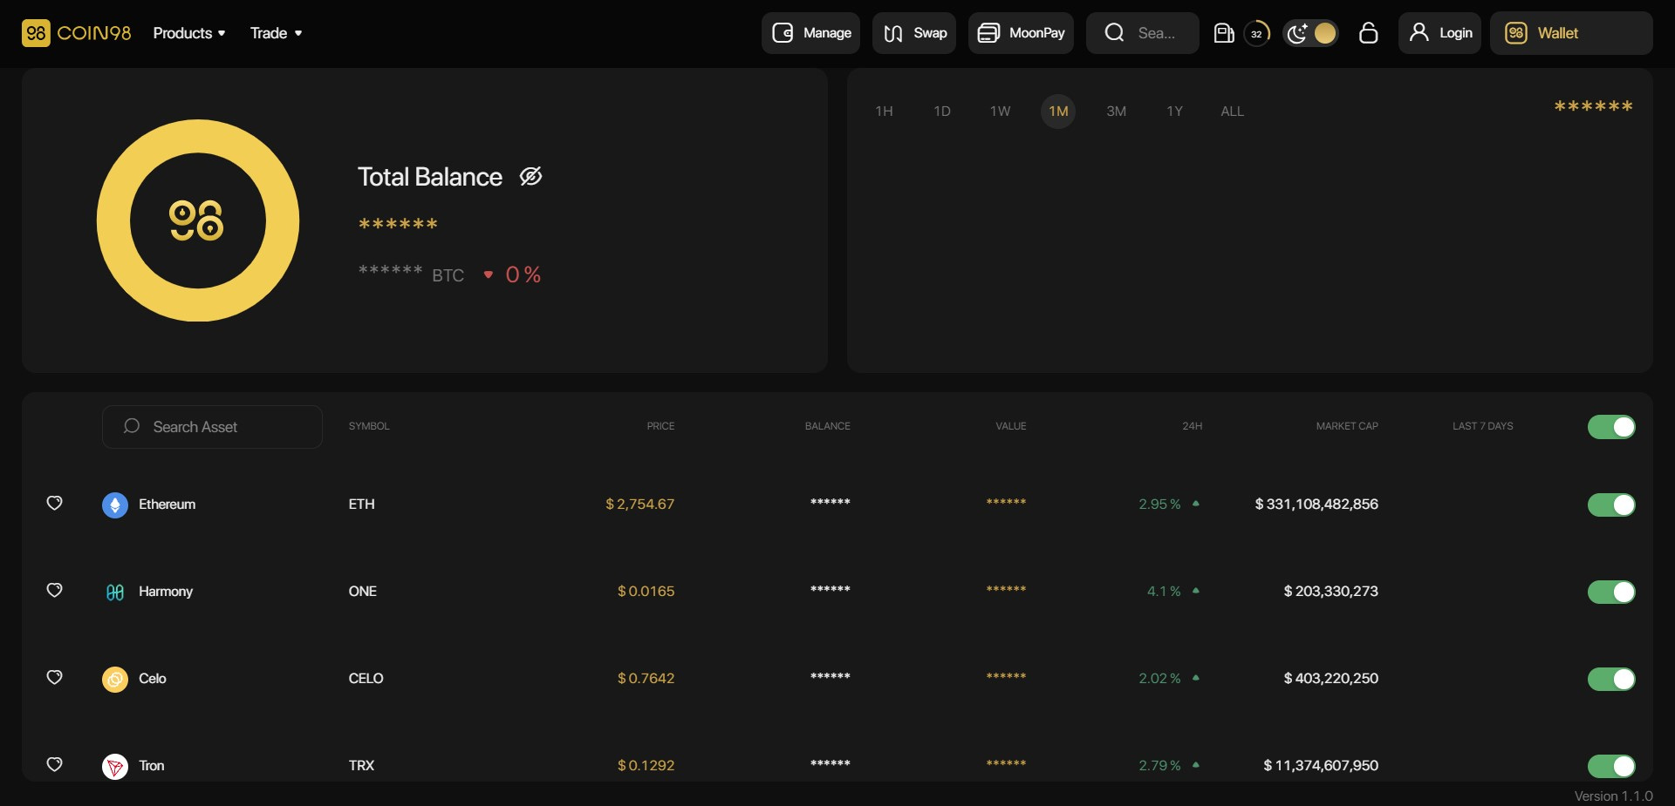Image resolution: width=1675 pixels, height=806 pixels.
Task: Open the Manage button
Action: 810,33
